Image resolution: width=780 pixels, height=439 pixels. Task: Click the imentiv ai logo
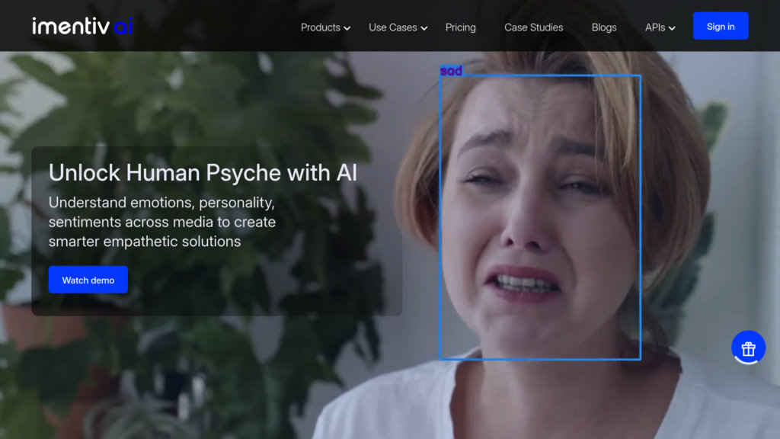tap(82, 26)
